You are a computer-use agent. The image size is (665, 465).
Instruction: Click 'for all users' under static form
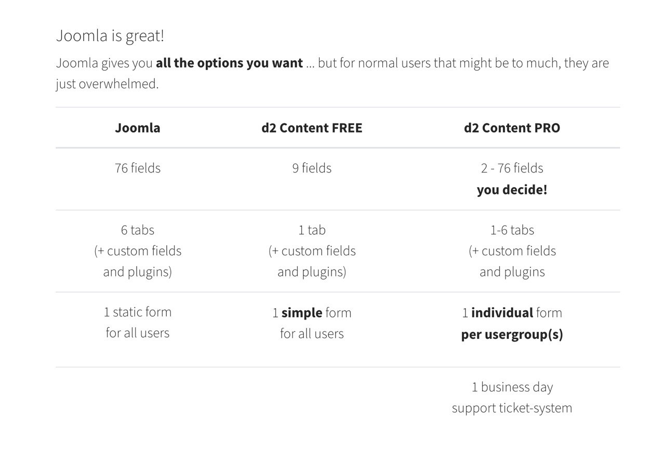(138, 333)
